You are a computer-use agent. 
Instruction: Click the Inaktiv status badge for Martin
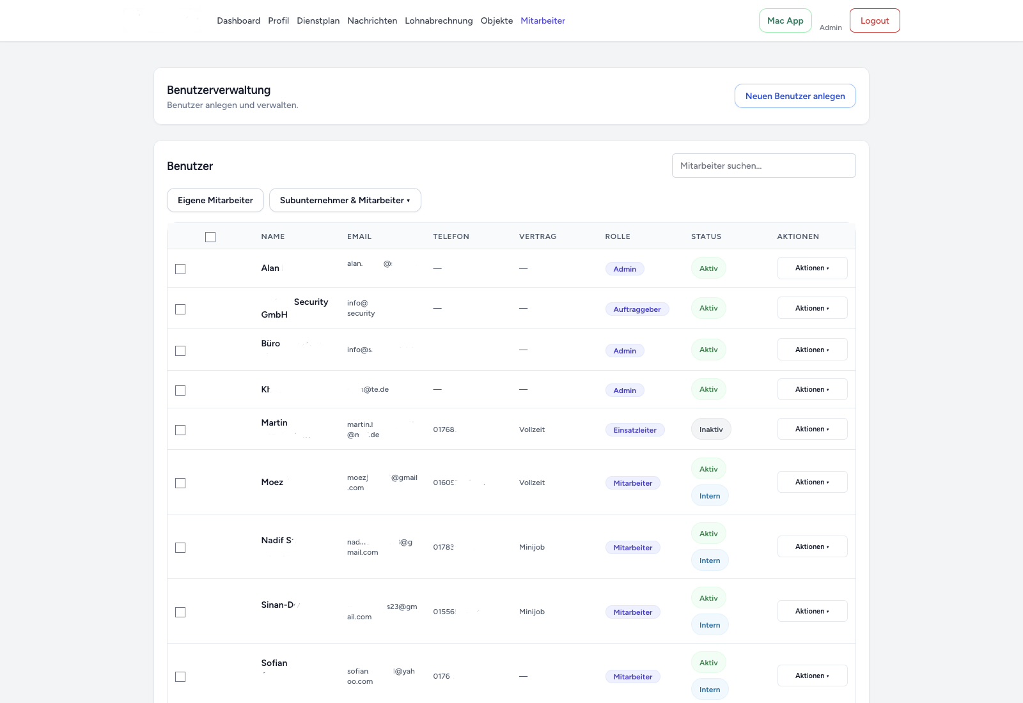[x=711, y=429]
